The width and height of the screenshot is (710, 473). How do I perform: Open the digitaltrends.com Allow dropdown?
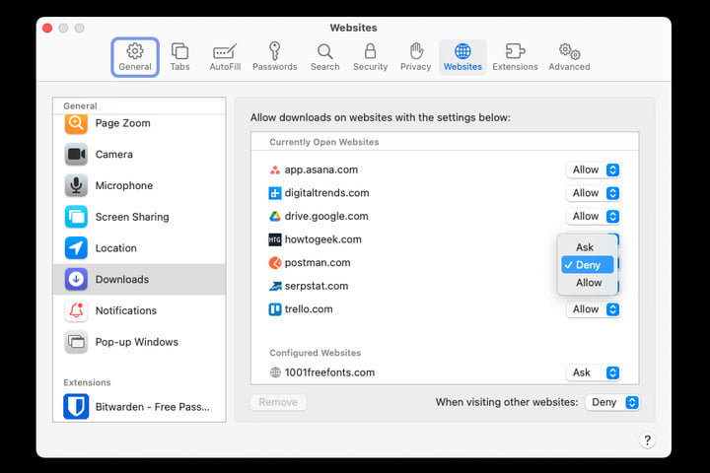tap(594, 193)
